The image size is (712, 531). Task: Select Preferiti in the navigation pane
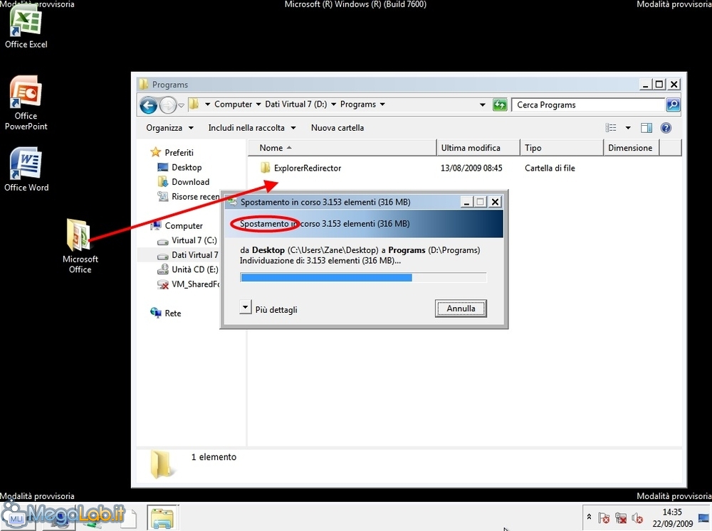point(179,153)
